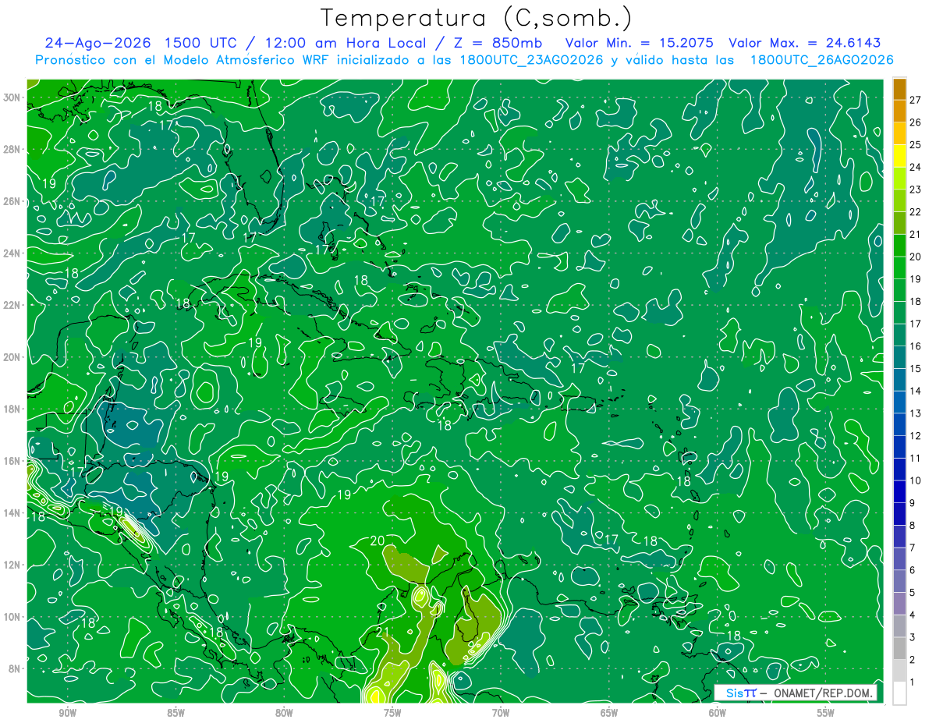The height and width of the screenshot is (723, 936).
Task: Click the 28N latitude axis label
Action: pos(13,149)
